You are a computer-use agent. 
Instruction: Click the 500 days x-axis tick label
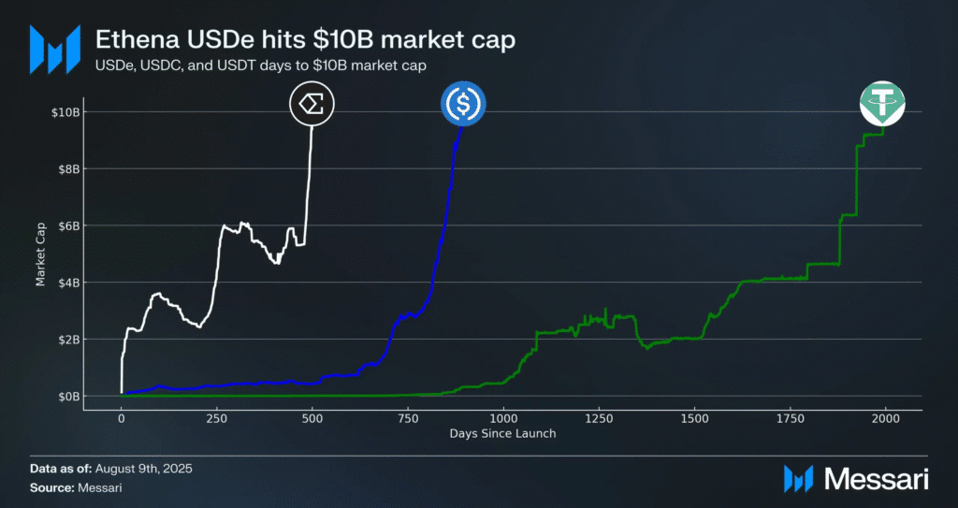pos(312,416)
